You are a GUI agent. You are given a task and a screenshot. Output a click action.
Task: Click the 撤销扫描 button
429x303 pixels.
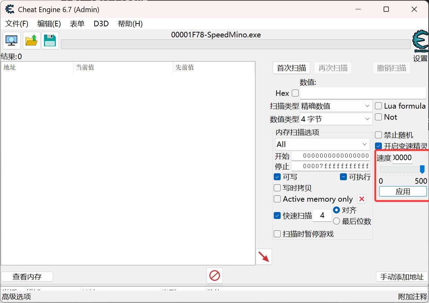[392, 68]
